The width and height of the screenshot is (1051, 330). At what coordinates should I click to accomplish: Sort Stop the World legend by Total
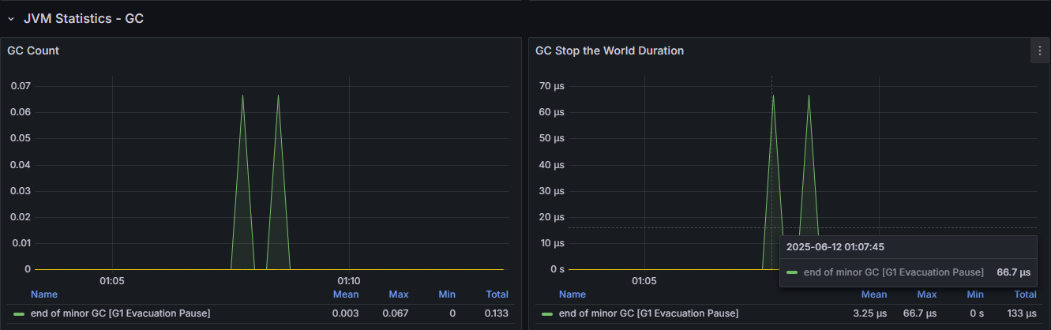point(1025,294)
